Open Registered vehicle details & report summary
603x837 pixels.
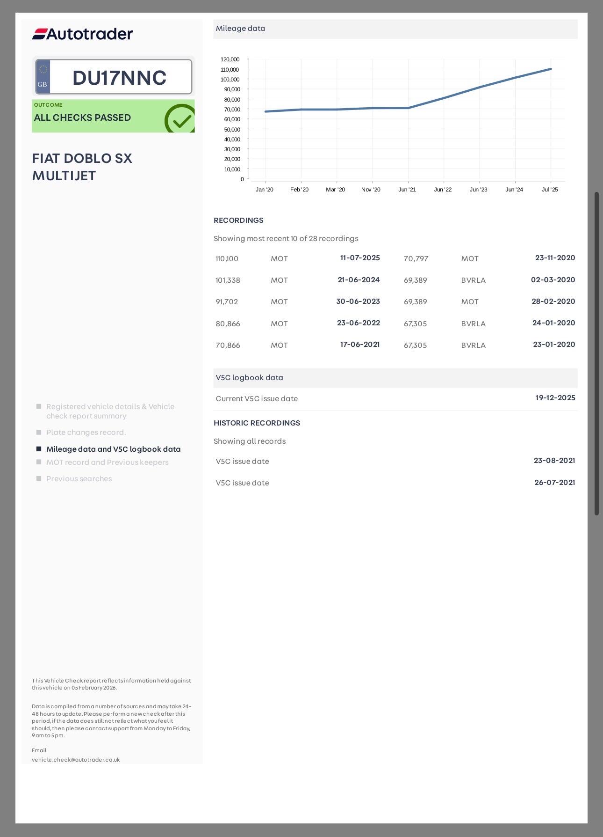tap(110, 411)
